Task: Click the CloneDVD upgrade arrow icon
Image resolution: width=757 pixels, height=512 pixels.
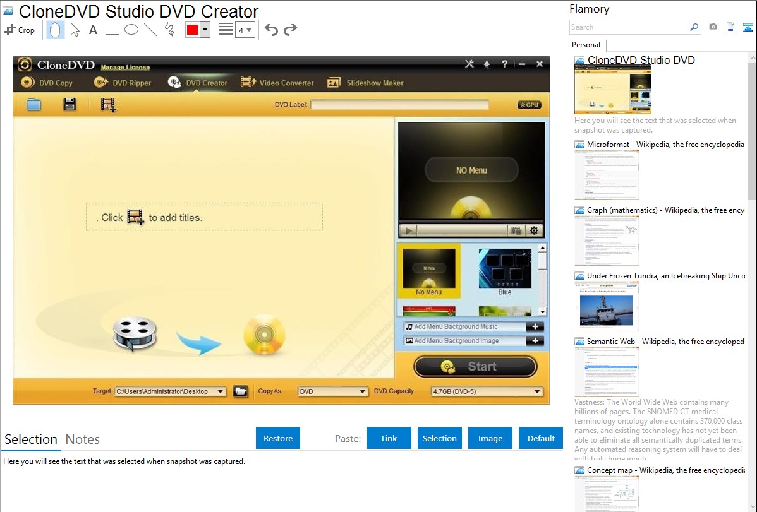Action: point(487,64)
